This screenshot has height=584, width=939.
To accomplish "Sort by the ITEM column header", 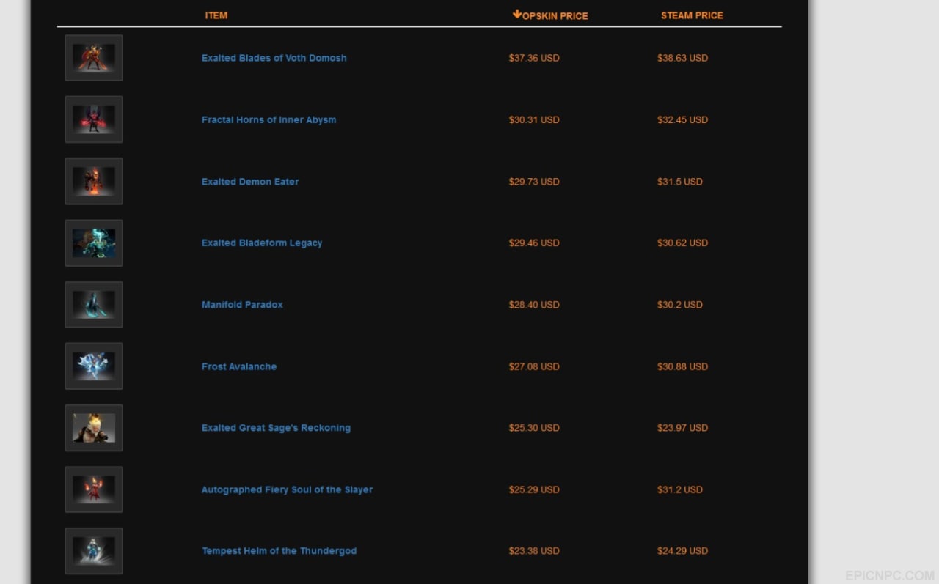I will 216,15.
